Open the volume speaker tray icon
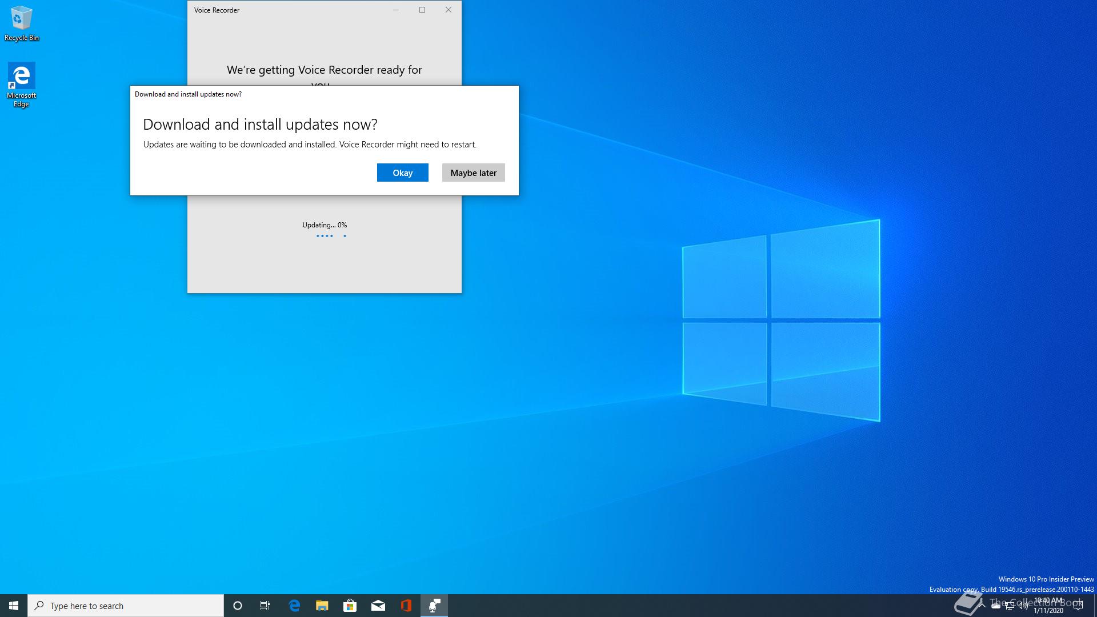The height and width of the screenshot is (617, 1097). pos(1023,606)
